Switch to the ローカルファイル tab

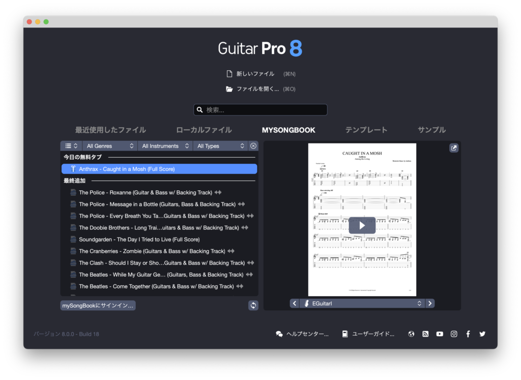point(204,130)
